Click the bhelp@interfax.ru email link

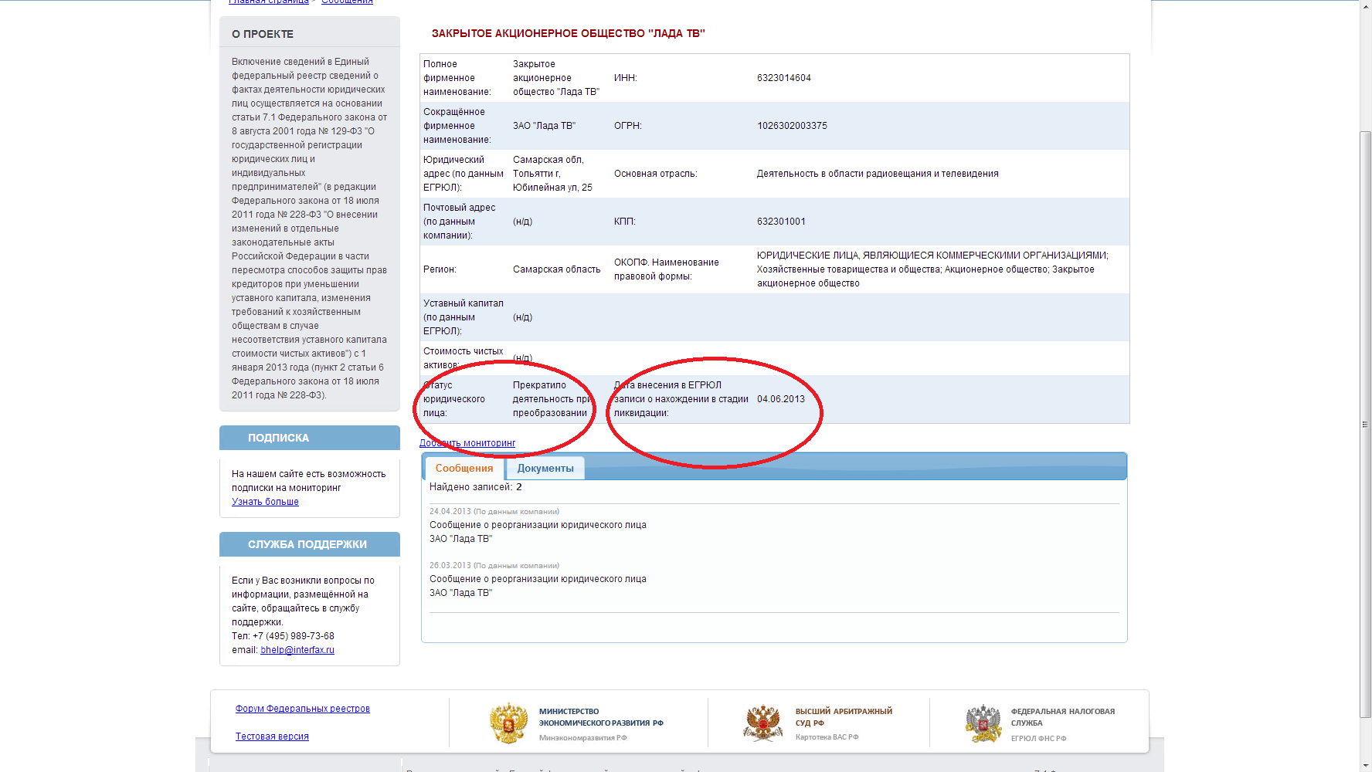pos(297,650)
